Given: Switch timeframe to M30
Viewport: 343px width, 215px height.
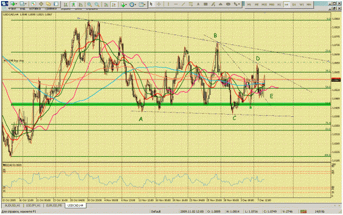Looking at the screenshot, I should (x=272, y=4).
